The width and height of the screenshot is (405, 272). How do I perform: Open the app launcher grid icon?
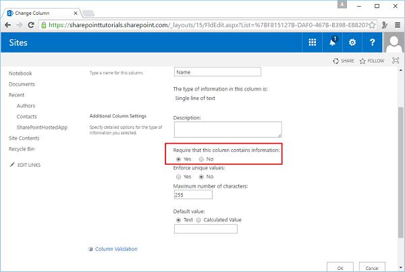[313, 42]
